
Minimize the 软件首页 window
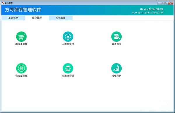click(x=160, y=3)
